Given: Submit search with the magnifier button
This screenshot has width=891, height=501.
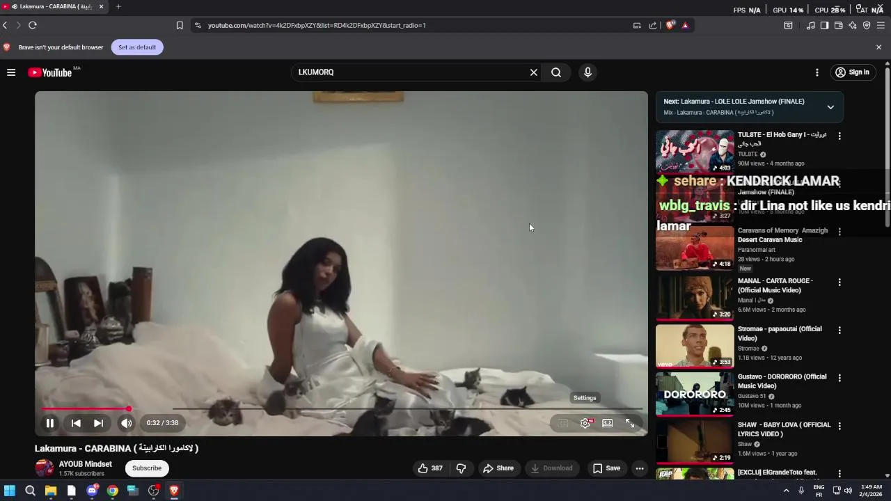Looking at the screenshot, I should [x=556, y=72].
